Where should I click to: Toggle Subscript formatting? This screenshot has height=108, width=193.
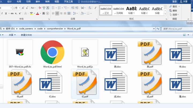[16, 13]
